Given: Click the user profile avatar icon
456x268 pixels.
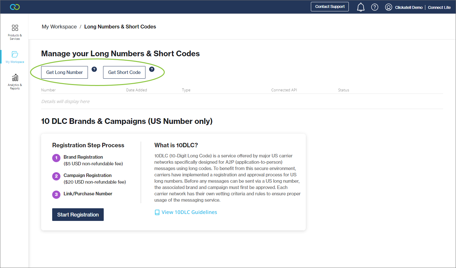Looking at the screenshot, I should [388, 7].
